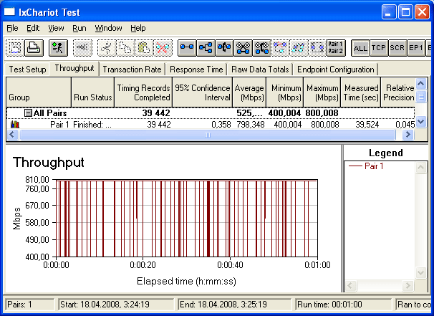Click the Finished run status cell
This screenshot has height=316, width=434.
(92, 125)
